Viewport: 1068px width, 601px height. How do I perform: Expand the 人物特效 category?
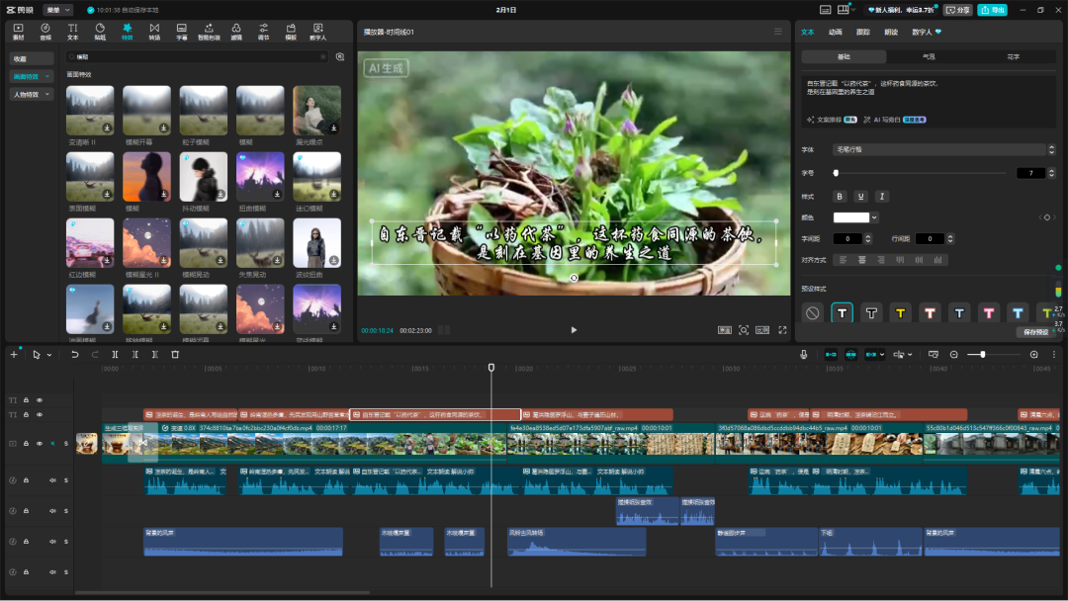[x=31, y=95]
